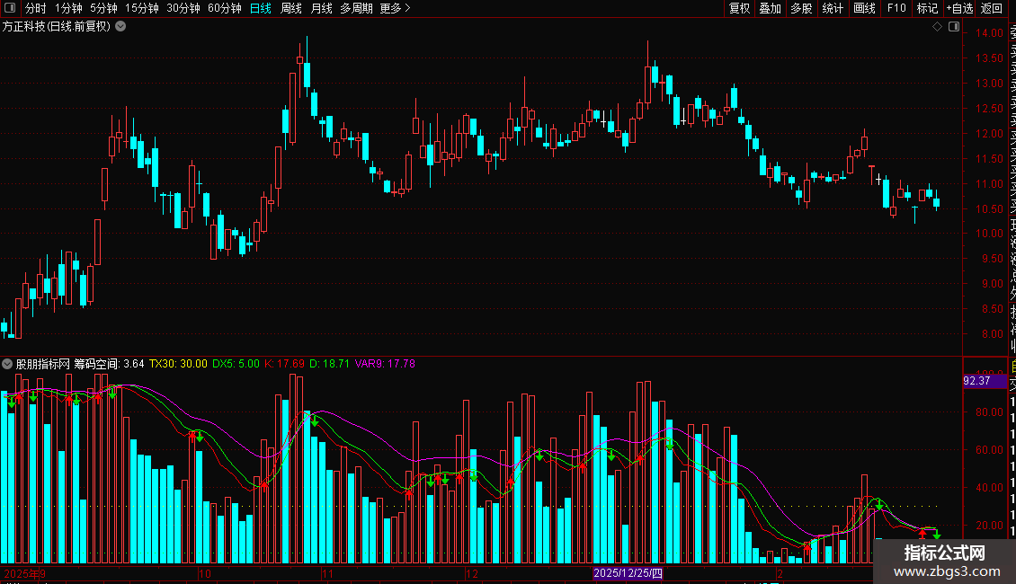
Task: Click the DX5: 5.00 indicator label
Action: (236, 364)
